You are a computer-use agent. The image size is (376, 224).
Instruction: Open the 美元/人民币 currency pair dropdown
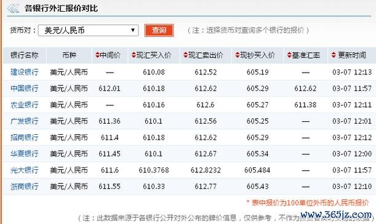tap(88, 30)
